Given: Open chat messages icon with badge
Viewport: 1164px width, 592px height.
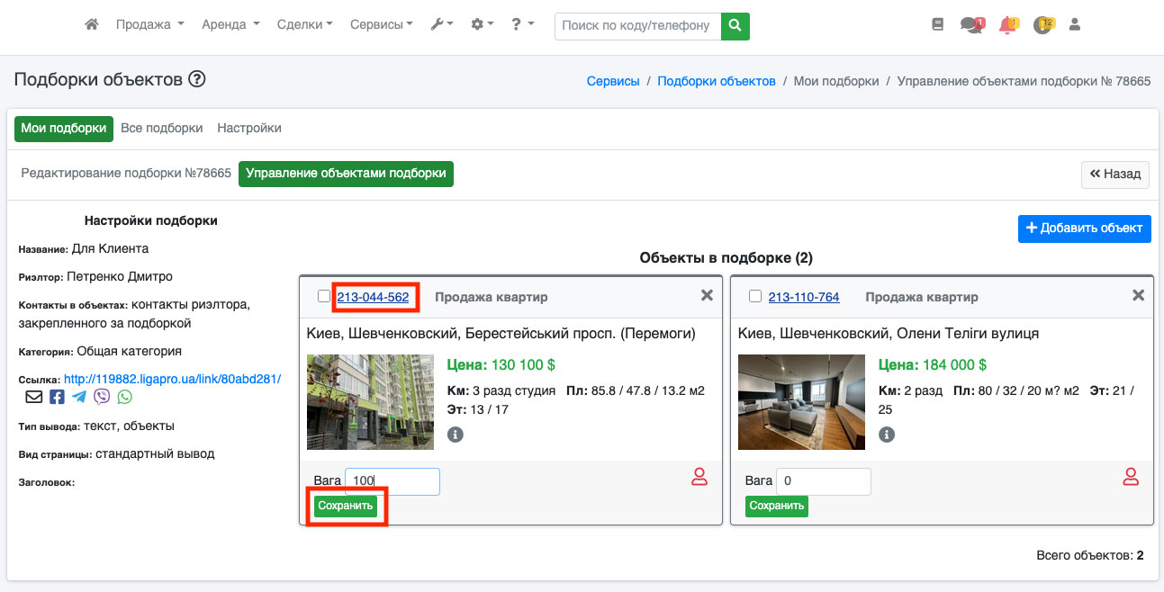Looking at the screenshot, I should click(x=972, y=25).
